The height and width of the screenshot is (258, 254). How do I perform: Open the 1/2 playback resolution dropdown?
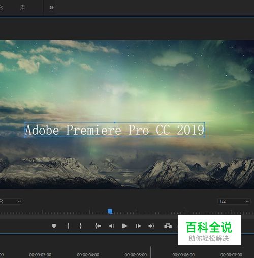click(x=234, y=201)
